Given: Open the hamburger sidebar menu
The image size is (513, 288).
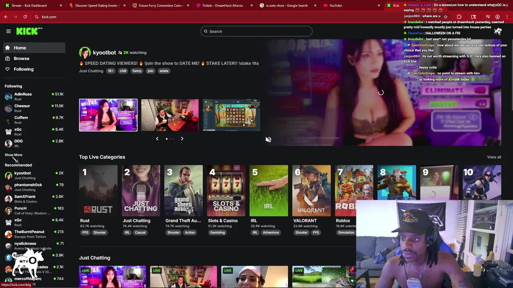Looking at the screenshot, I should click(8, 31).
